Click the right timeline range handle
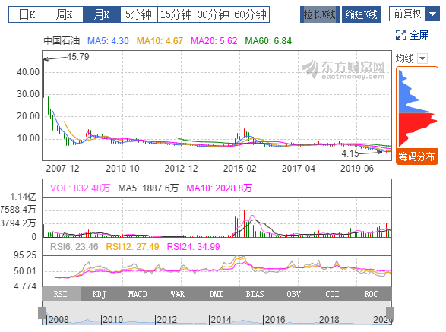Viewport: 446px width, 332px height. coord(390,313)
